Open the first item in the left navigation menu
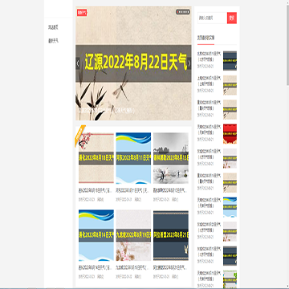Screen dimensions: 289x289 click(x=53, y=27)
